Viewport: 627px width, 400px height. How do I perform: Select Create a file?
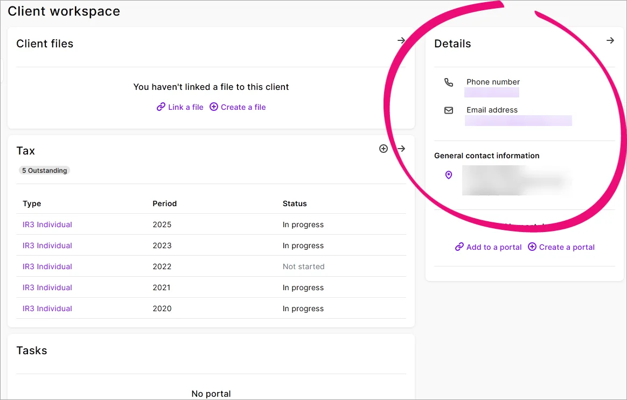(x=242, y=107)
